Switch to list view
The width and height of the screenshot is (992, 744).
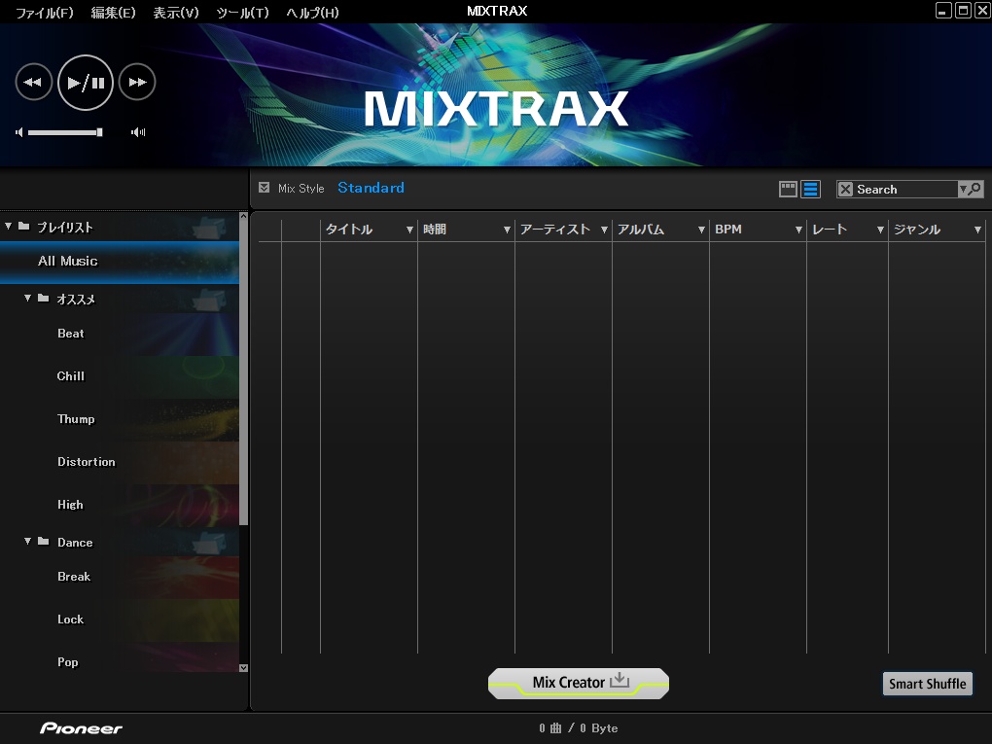(x=810, y=190)
